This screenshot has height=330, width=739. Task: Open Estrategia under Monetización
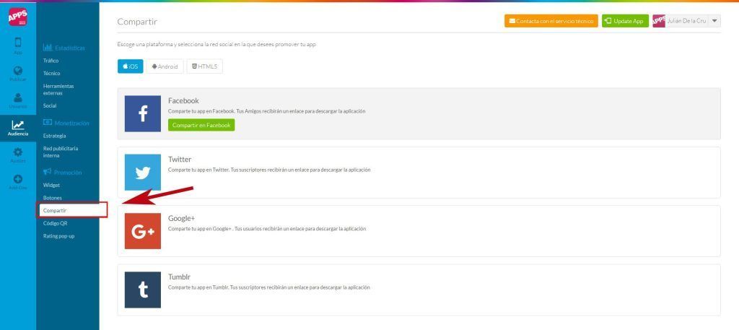pyautogui.click(x=55, y=136)
